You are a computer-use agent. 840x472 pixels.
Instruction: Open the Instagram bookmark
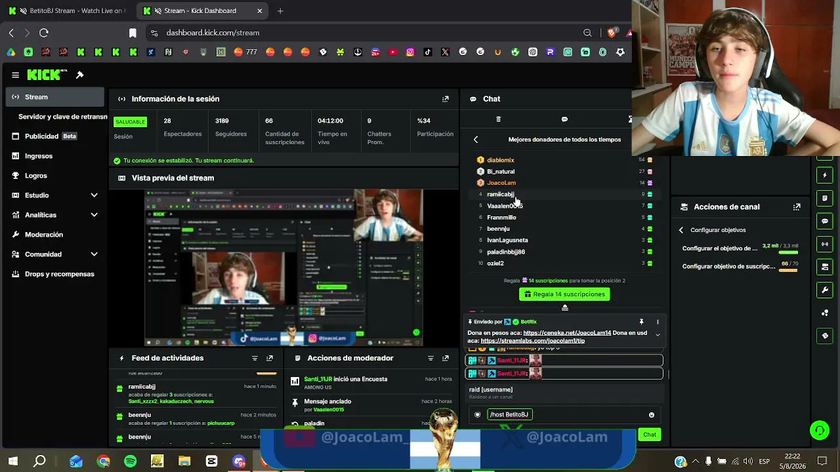pyautogui.click(x=410, y=52)
